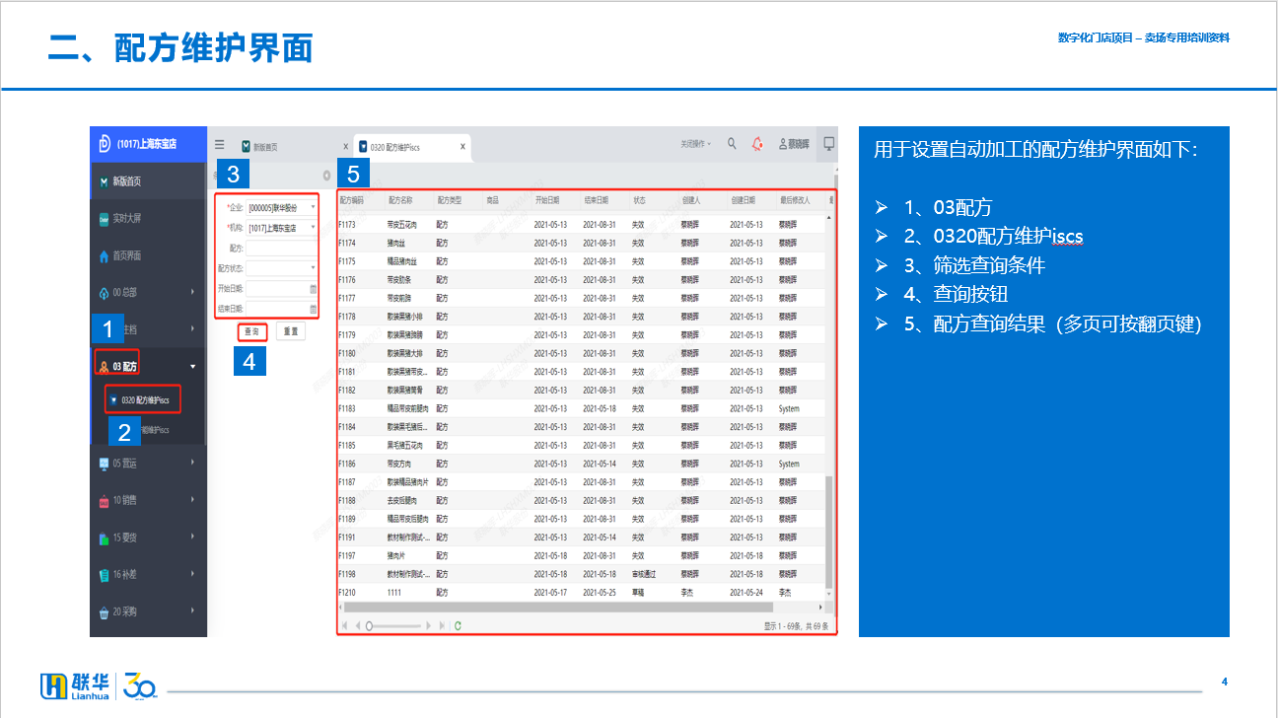Open the red notification bell
This screenshot has width=1278, height=718.
pos(757,144)
